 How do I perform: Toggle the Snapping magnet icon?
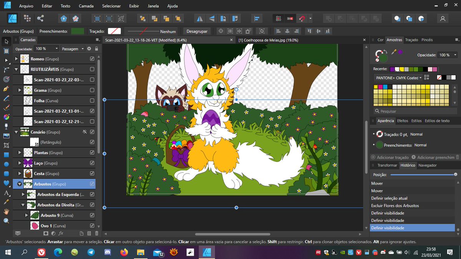[302, 18]
